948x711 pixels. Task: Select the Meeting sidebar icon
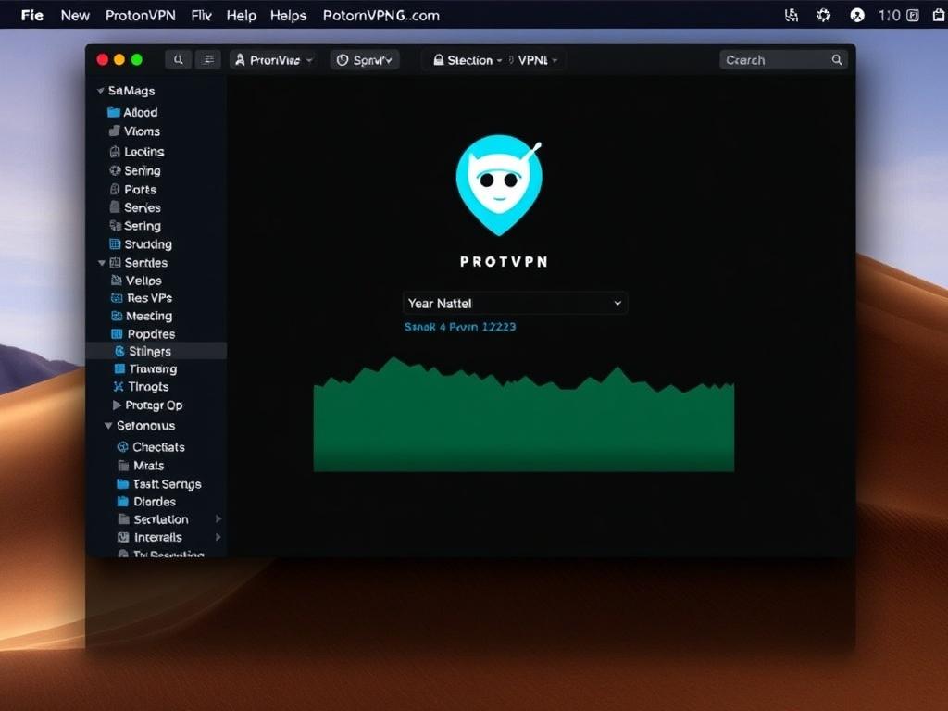117,316
